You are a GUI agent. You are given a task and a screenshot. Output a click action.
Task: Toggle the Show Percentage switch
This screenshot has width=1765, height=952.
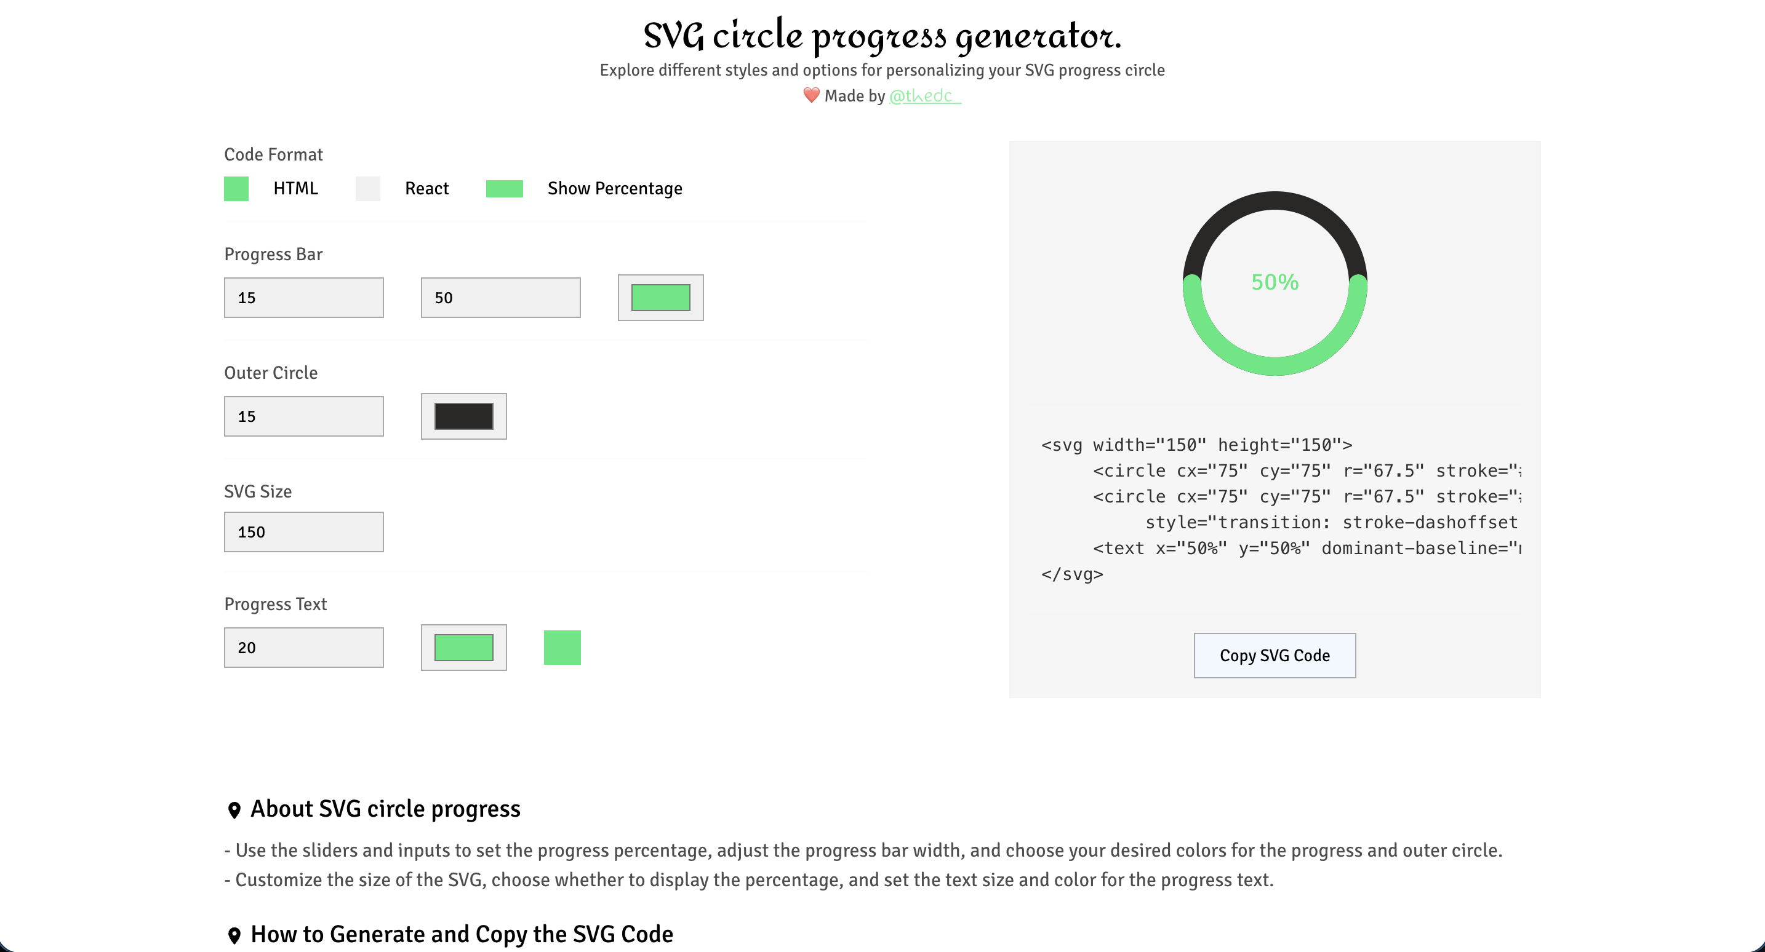point(504,188)
